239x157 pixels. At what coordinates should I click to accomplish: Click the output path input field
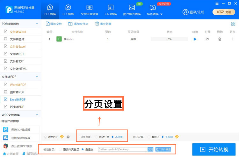click(123, 149)
